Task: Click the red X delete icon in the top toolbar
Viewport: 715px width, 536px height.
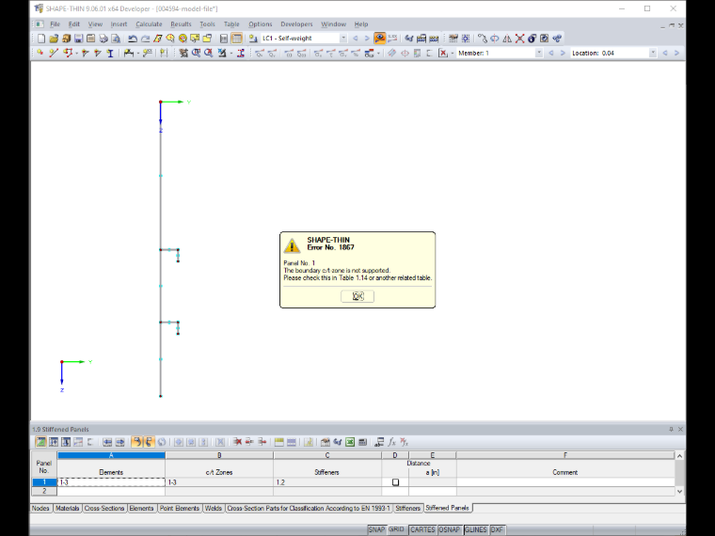Action: 520,39
